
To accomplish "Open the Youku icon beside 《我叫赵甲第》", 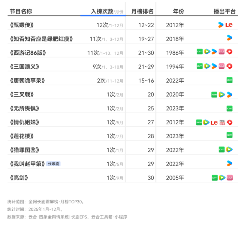I will (x=229, y=164).
